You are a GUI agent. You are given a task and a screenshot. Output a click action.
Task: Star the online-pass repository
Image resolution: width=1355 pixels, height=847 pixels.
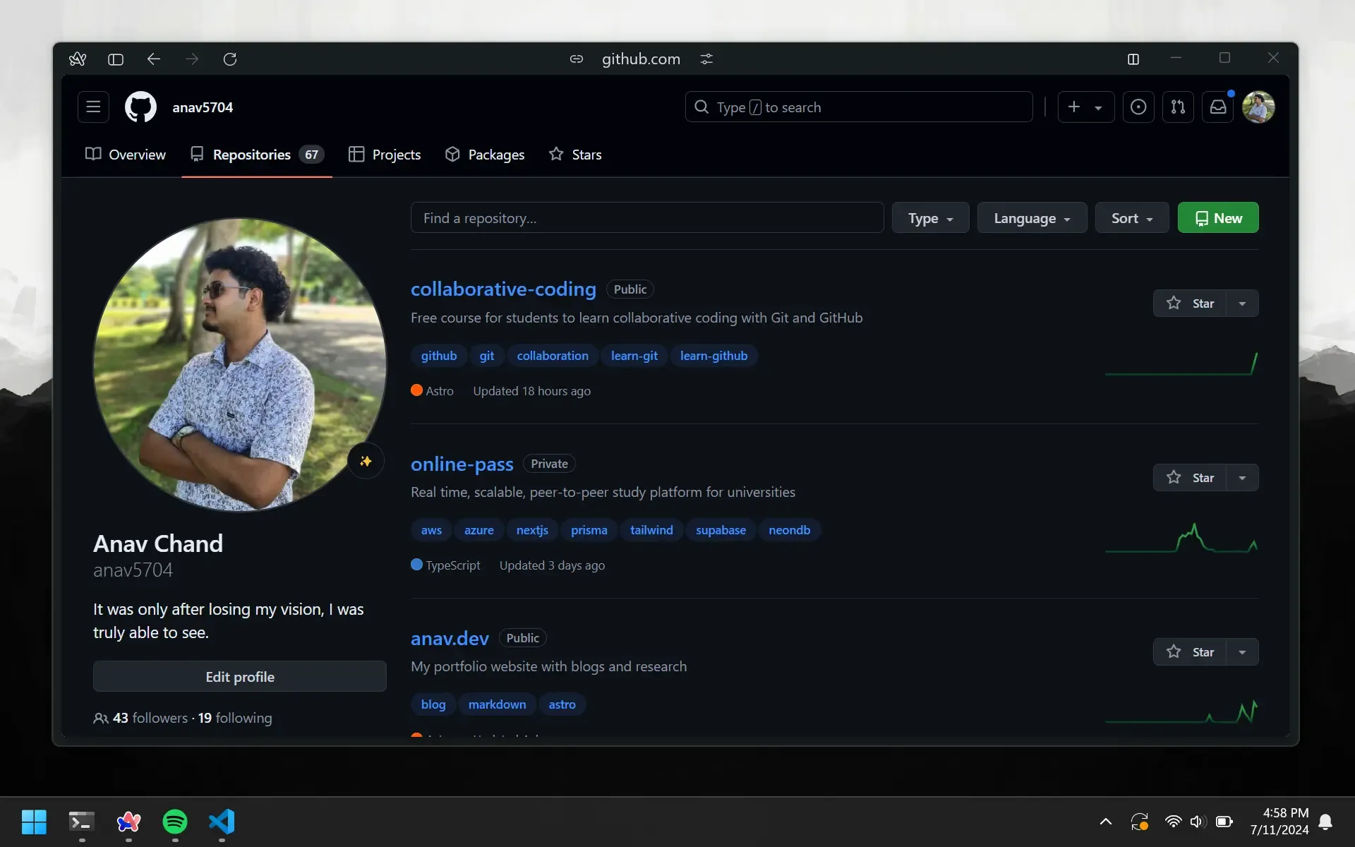tap(1190, 477)
